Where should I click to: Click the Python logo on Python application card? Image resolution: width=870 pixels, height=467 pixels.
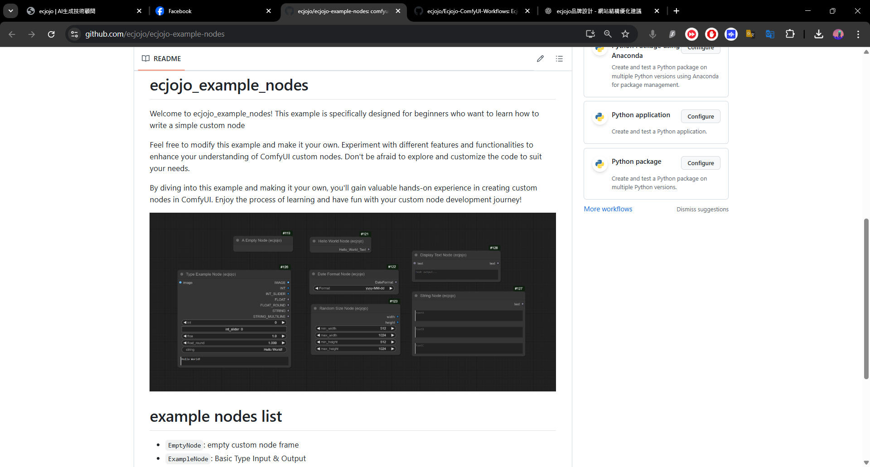point(599,117)
